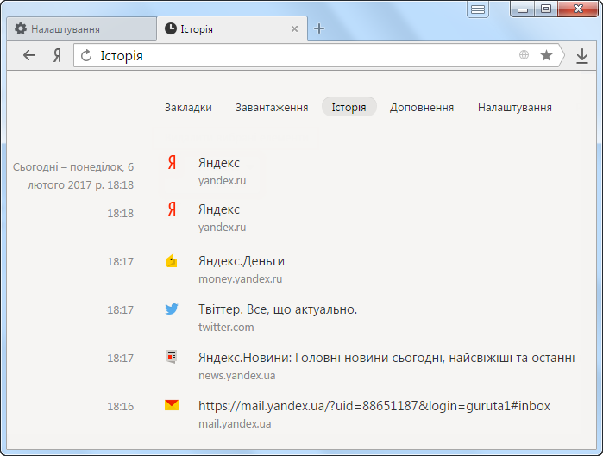Reload the page with the refresh icon
603x456 pixels.
(86, 56)
